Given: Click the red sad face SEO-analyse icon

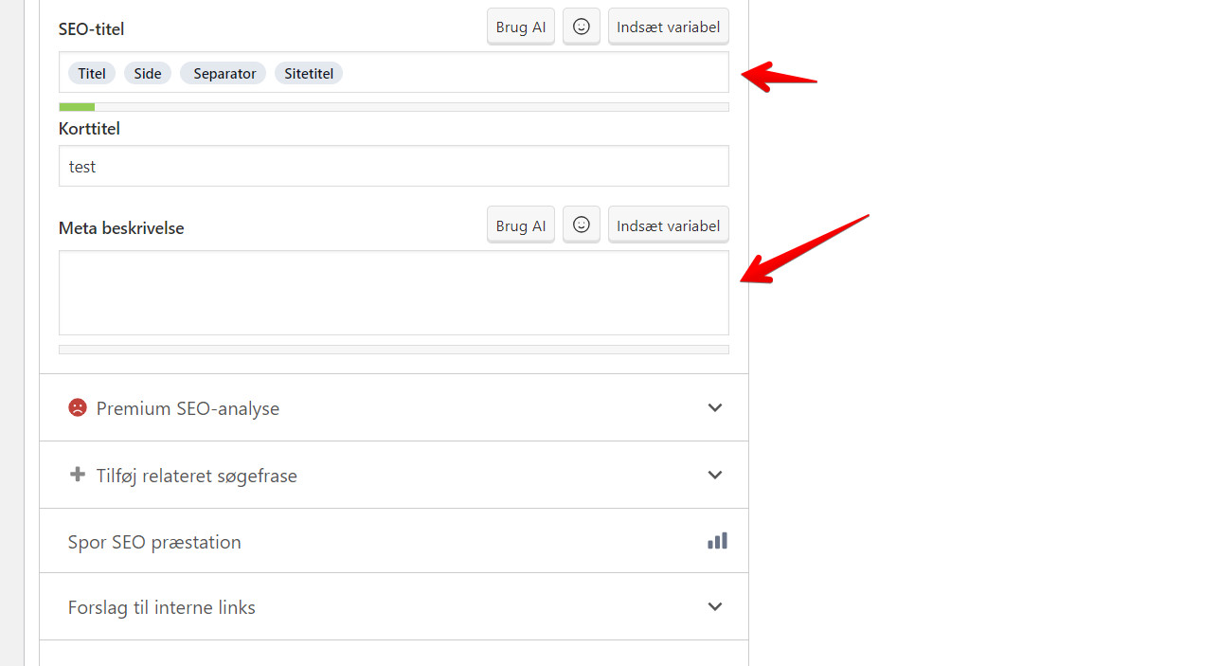Looking at the screenshot, I should (x=78, y=407).
